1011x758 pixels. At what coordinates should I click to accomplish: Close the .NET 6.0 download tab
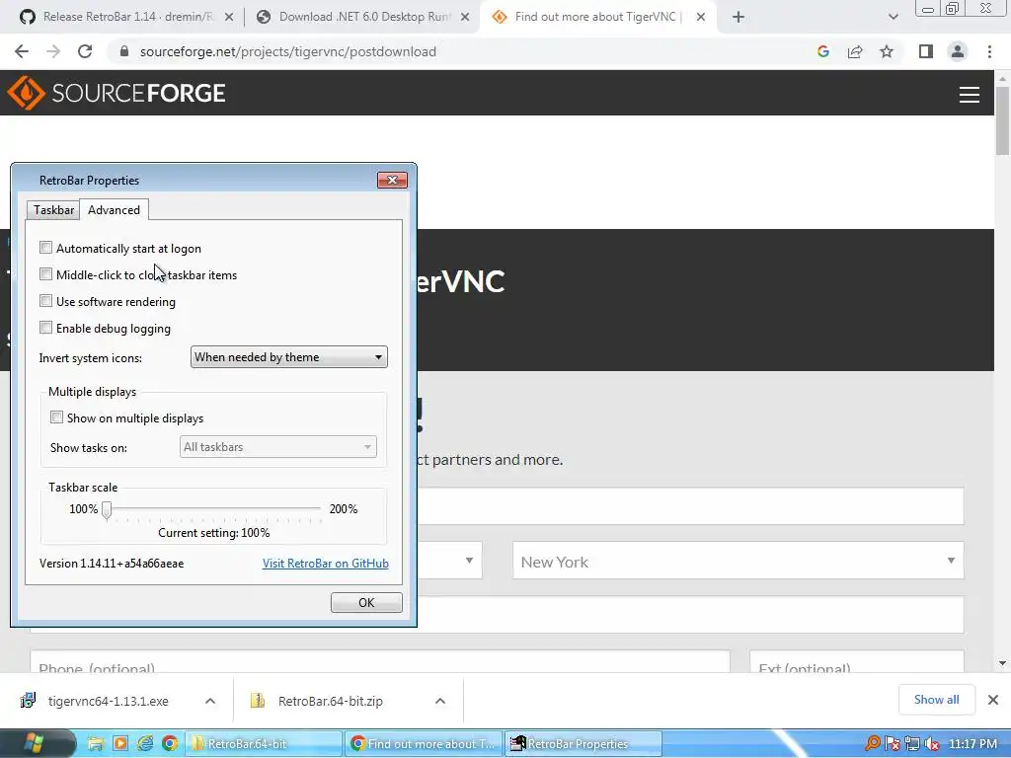pyautogui.click(x=465, y=18)
